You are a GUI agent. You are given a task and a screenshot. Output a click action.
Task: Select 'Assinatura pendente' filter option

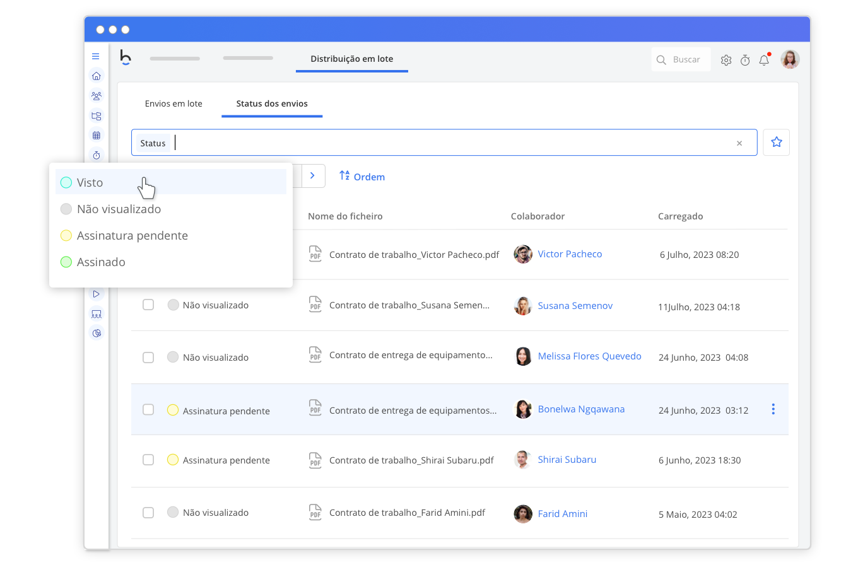pos(132,236)
